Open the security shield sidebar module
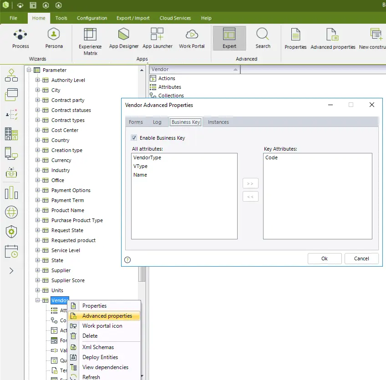The width and height of the screenshot is (386, 380). click(x=11, y=232)
